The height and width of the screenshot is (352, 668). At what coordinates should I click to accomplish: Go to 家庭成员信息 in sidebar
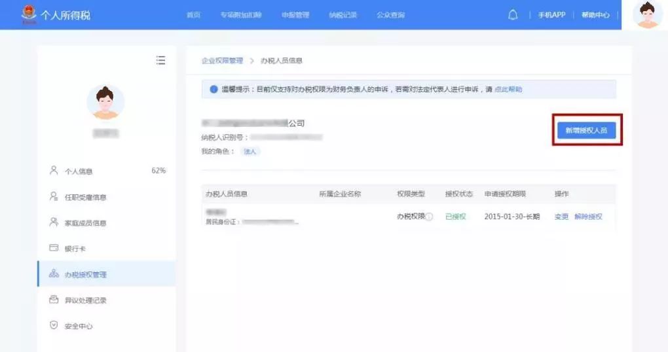coord(85,223)
